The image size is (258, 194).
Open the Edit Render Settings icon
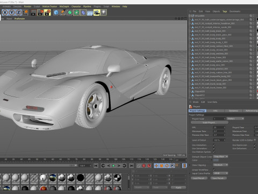pos(47,12)
